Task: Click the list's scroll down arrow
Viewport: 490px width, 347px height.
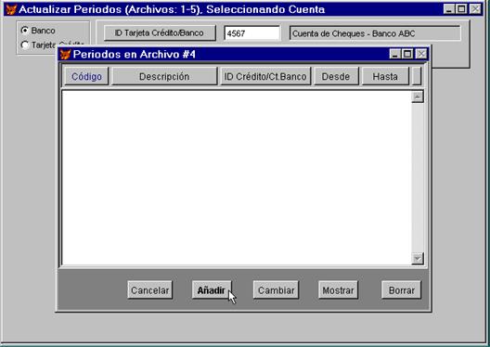Action: [x=418, y=258]
